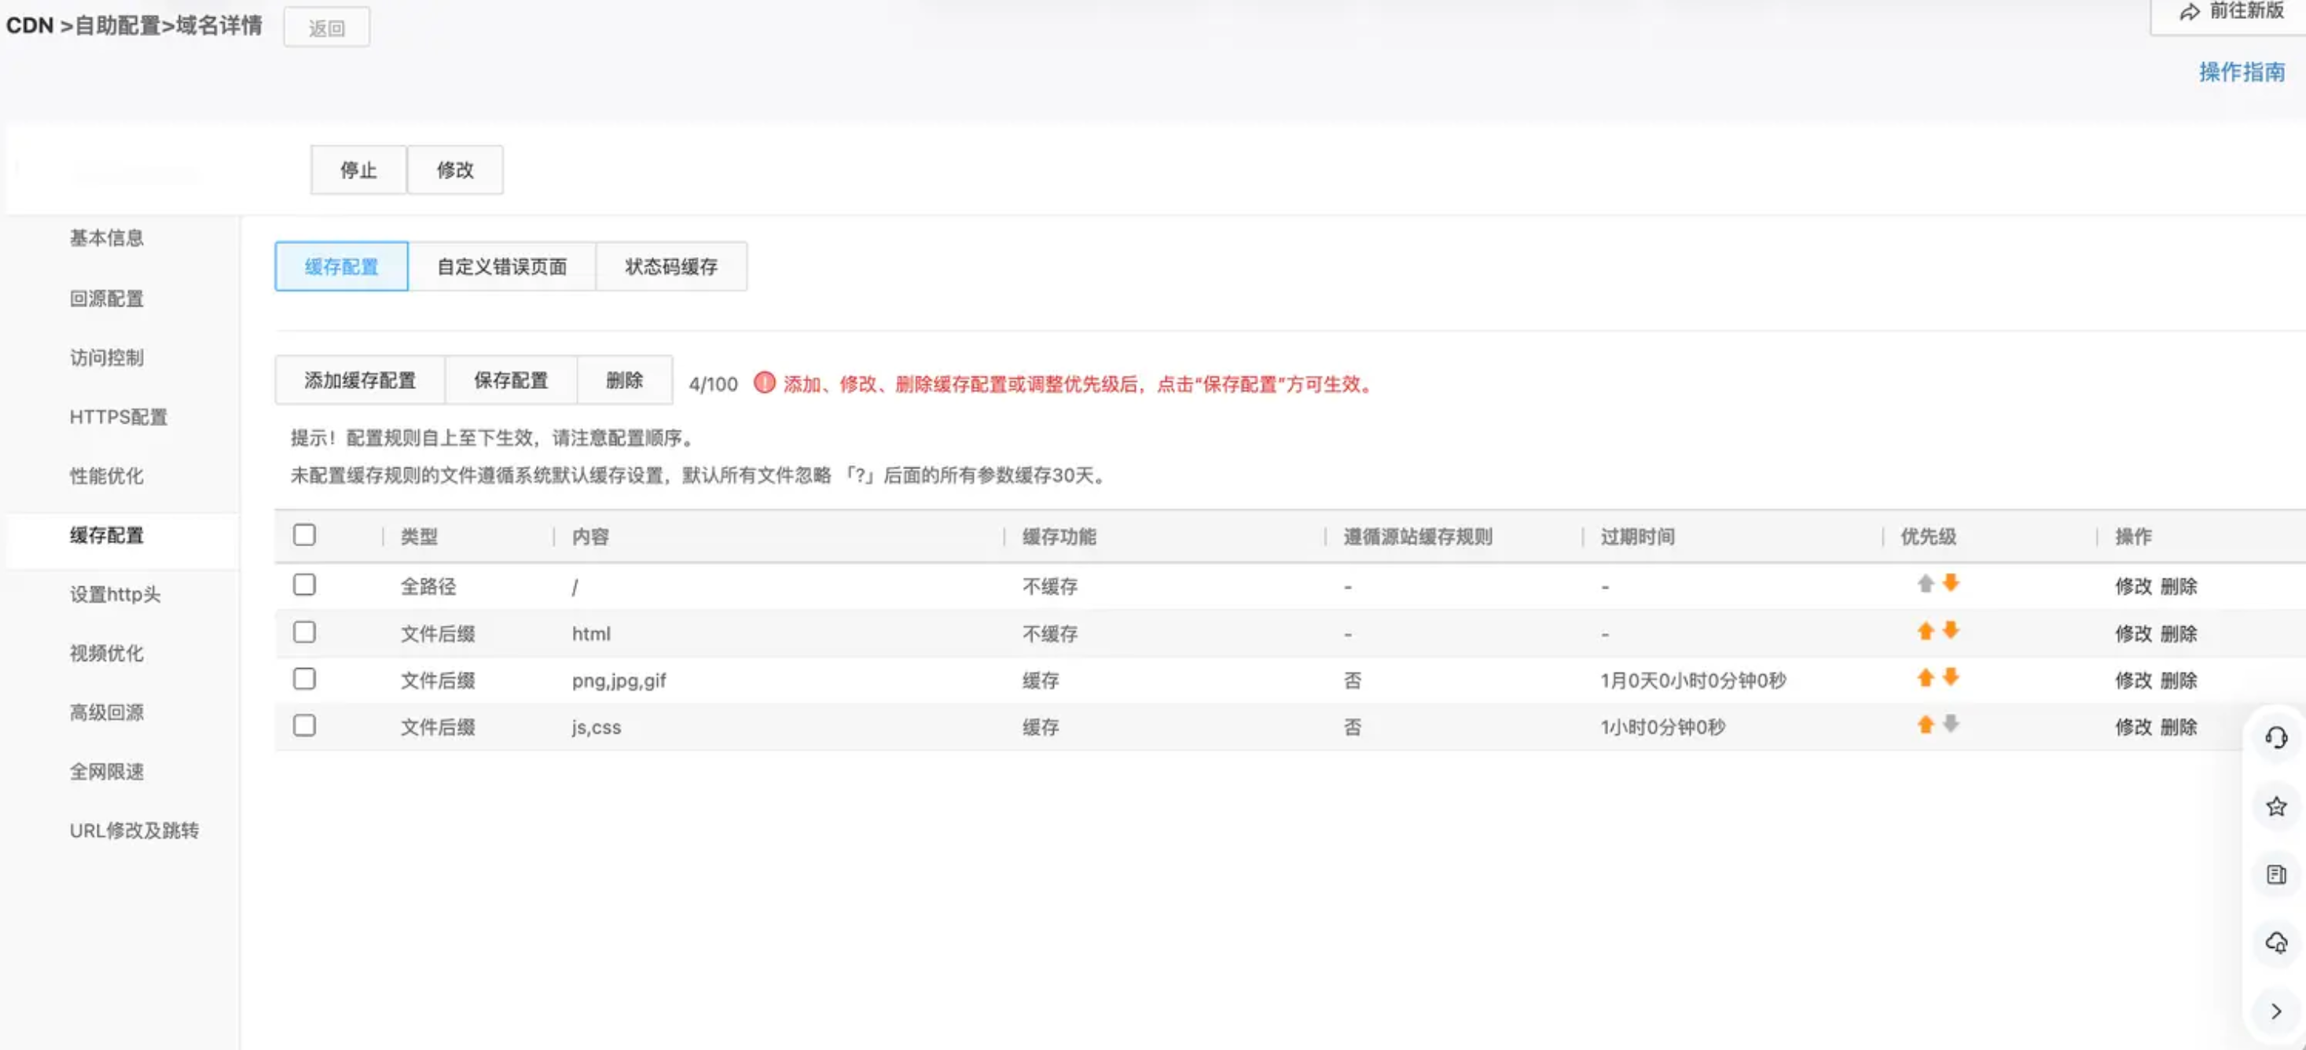Click the star favorites icon
This screenshot has height=1050, width=2306.
(2275, 806)
